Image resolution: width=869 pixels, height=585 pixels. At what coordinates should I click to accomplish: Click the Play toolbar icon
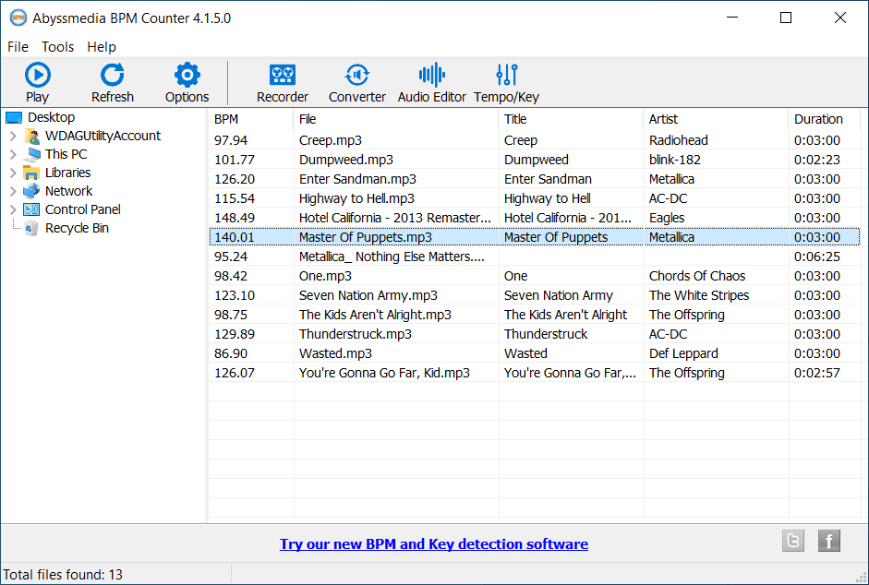pos(38,75)
